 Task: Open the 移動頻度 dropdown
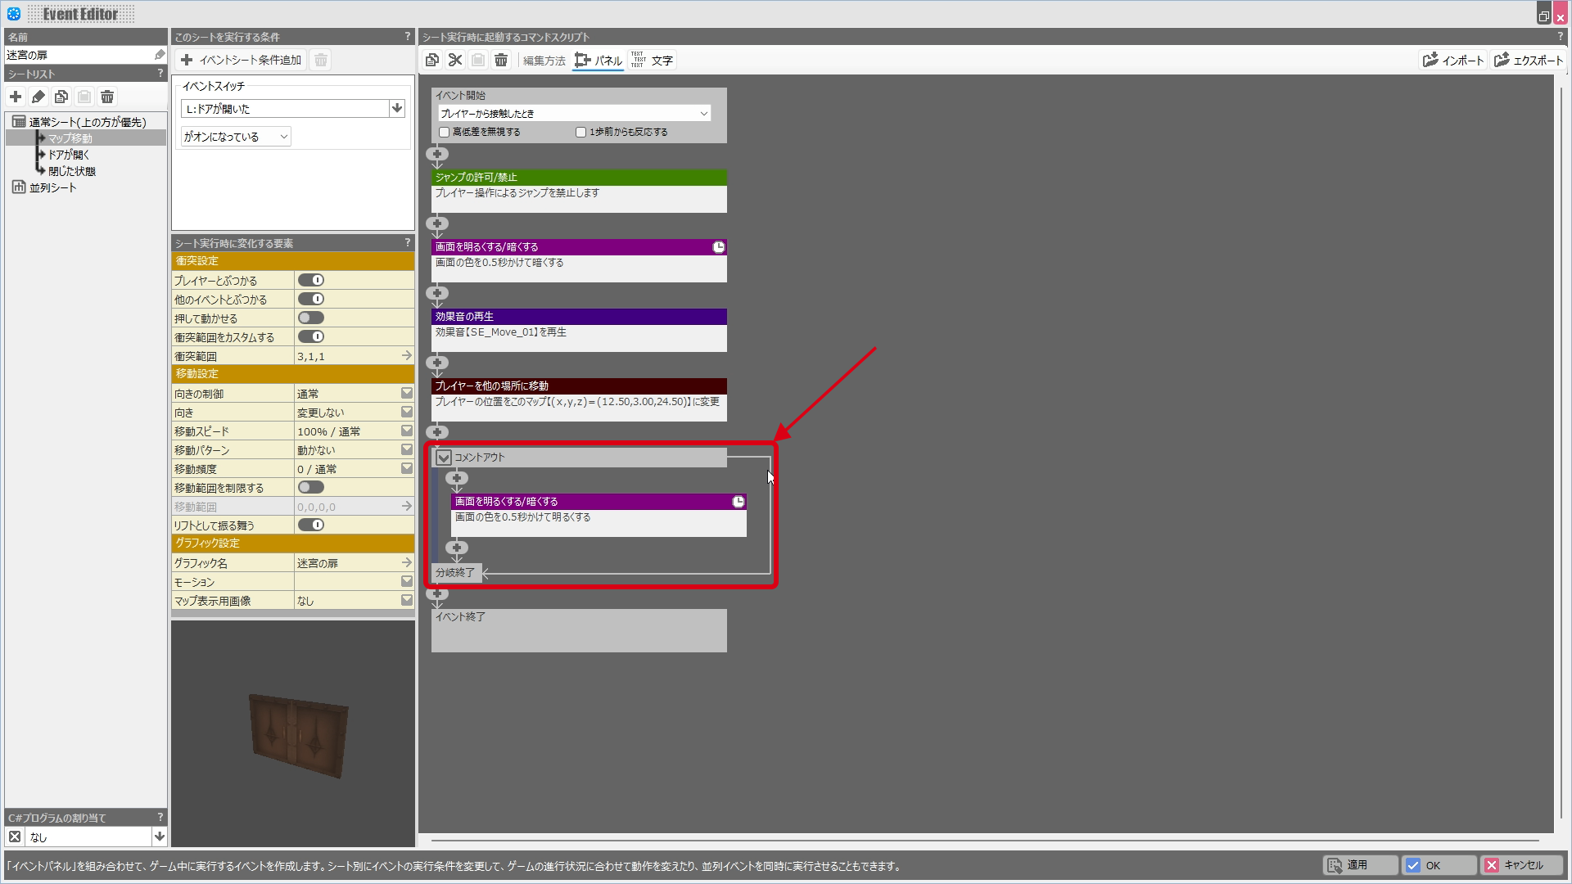point(407,468)
